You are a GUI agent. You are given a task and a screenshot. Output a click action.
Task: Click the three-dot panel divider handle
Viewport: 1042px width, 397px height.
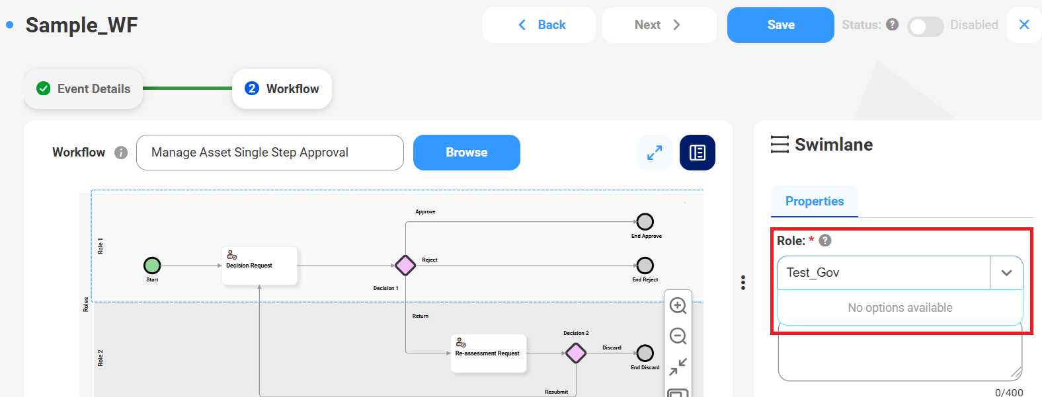(743, 283)
